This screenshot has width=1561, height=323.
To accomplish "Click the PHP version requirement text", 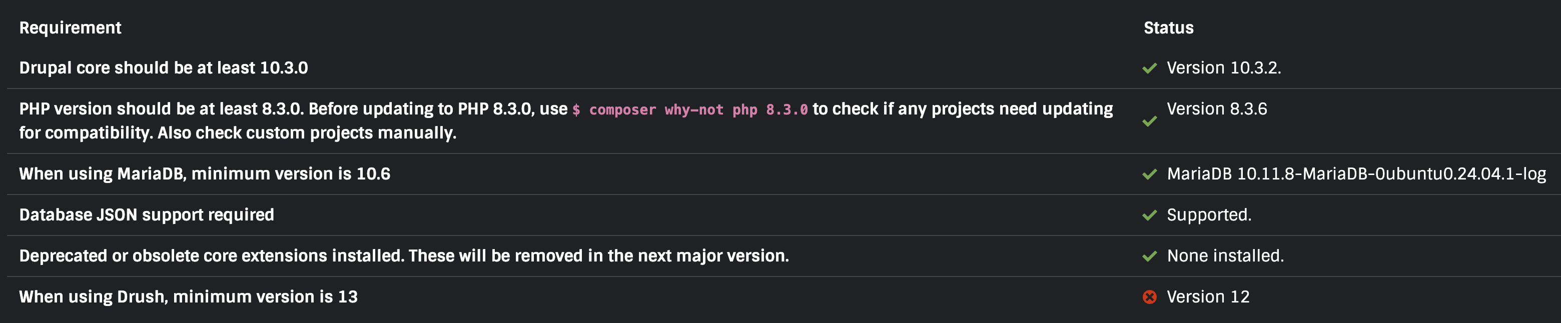I will 566,120.
